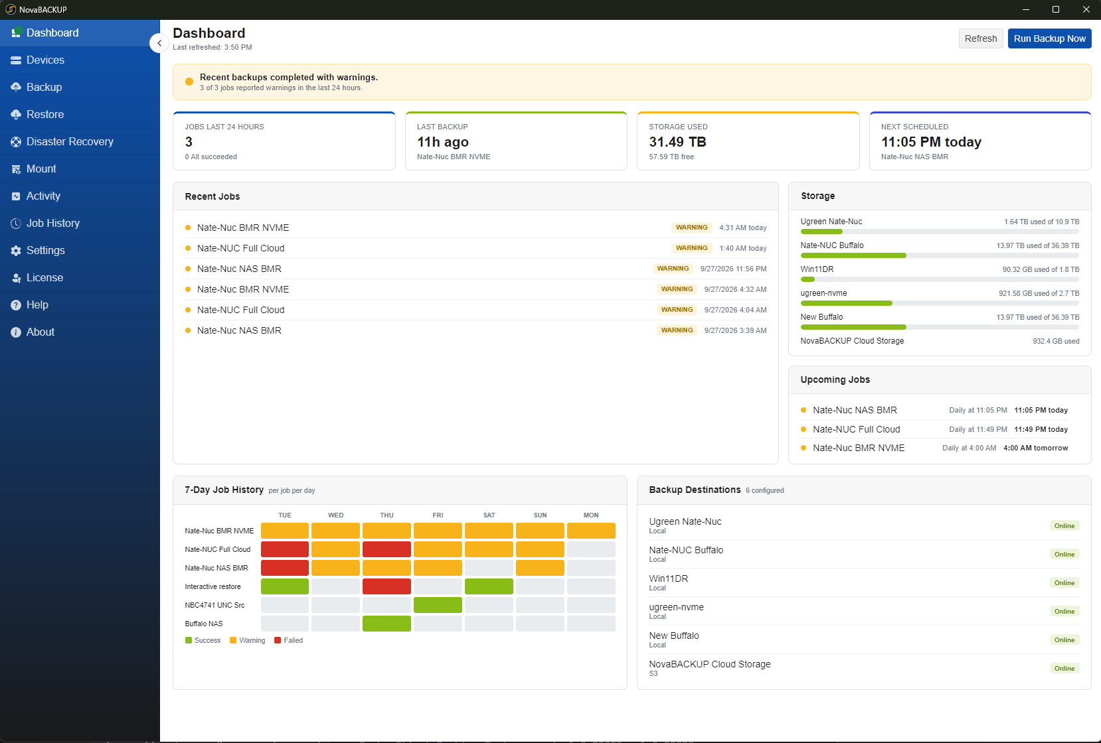1101x743 pixels.
Task: Click Online badge for Nate-NUC Buffalo destination
Action: [1064, 555]
